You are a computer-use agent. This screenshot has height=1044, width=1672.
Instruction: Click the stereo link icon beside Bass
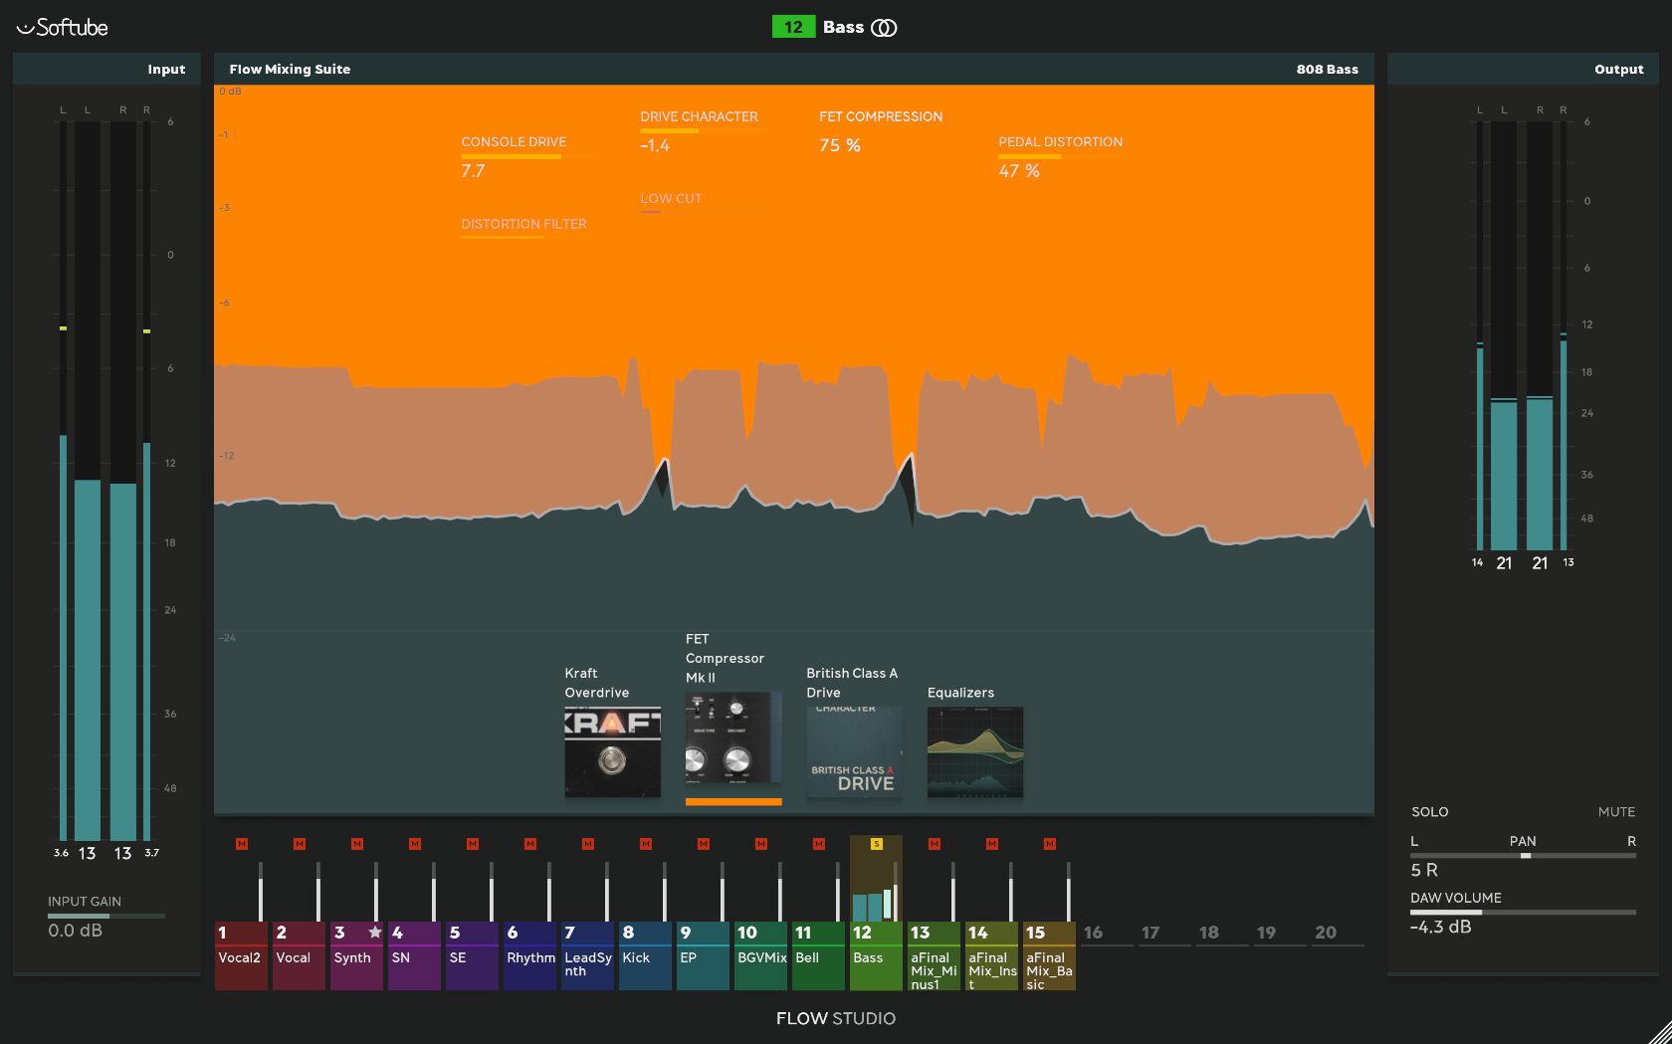[x=884, y=28]
